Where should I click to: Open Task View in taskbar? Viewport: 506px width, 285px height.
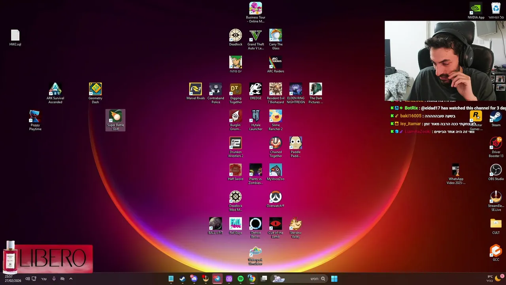click(264, 279)
